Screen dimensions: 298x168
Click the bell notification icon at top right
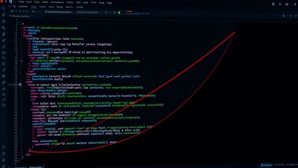point(295,4)
